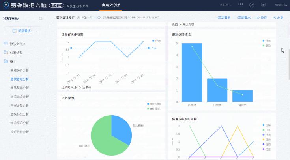Click the 新建看板 button

coord(21,31)
